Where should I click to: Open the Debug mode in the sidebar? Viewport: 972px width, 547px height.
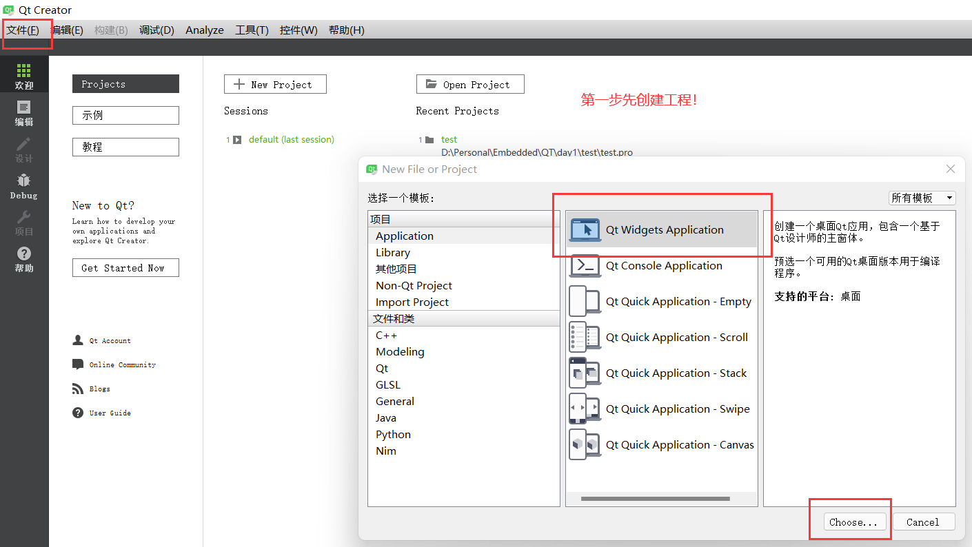tap(24, 186)
